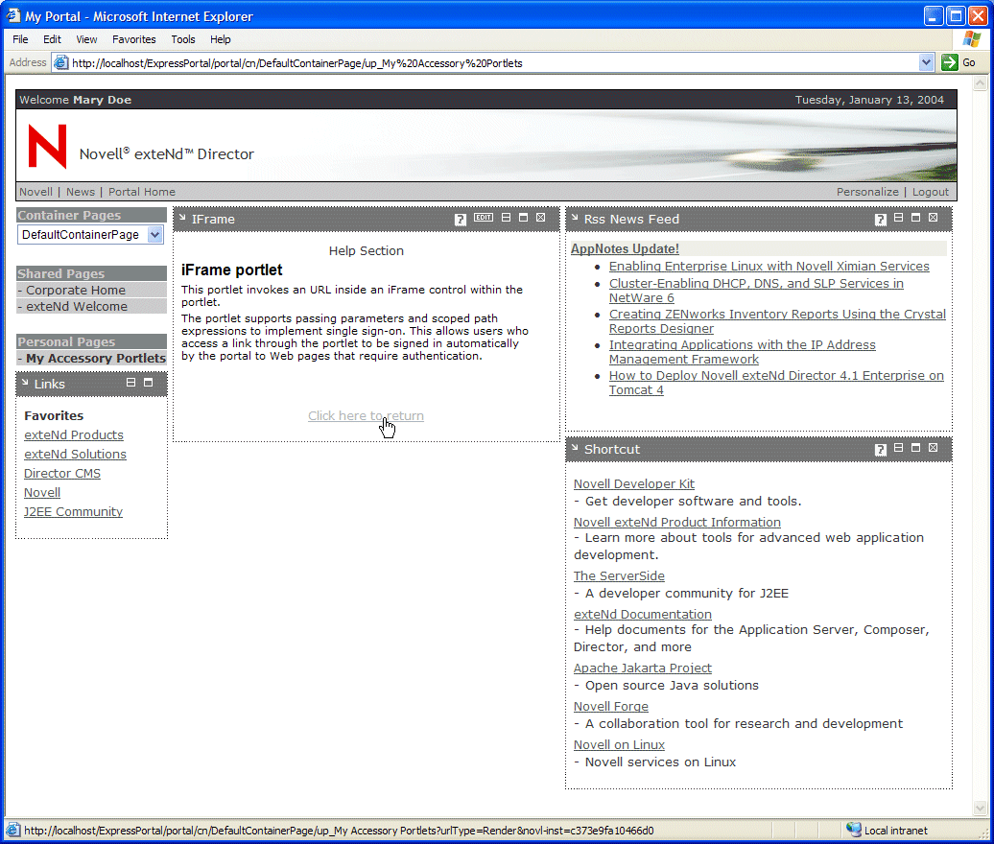Open the Apache Jakarta Project shortcut
The height and width of the screenshot is (844, 994).
click(x=642, y=668)
